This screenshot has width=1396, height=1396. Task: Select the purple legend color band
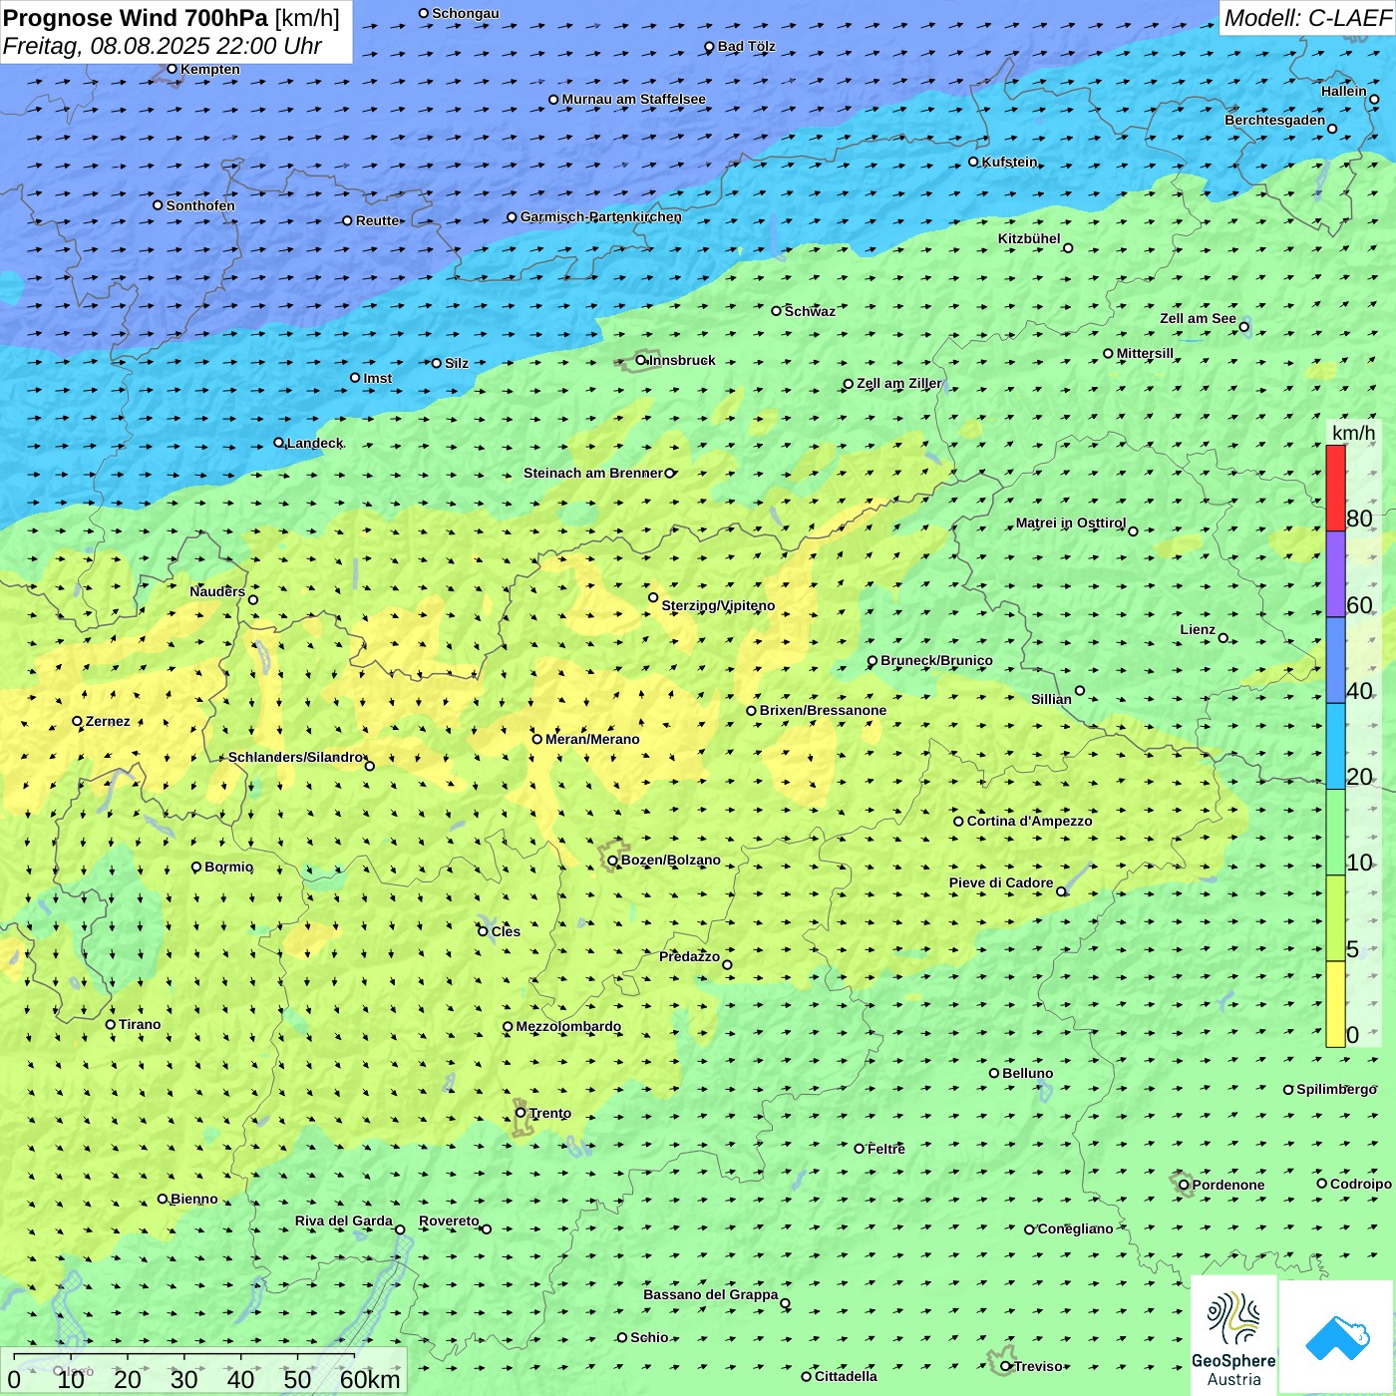point(1335,574)
